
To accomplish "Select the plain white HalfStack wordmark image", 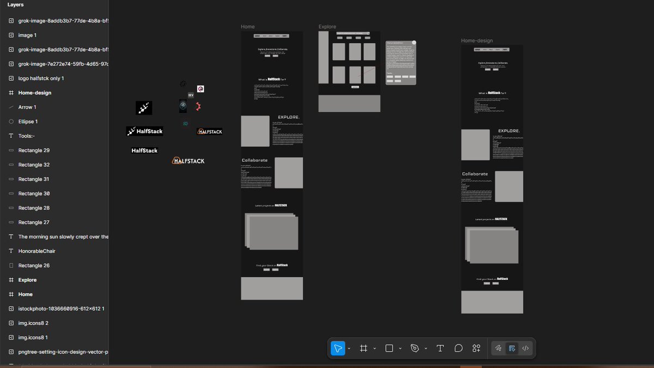I will point(144,150).
